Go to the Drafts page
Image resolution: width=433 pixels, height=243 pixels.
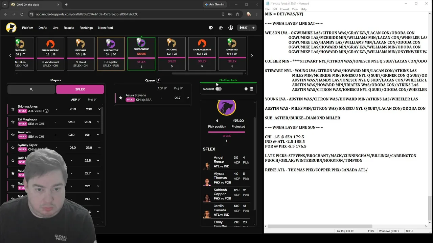click(x=43, y=28)
